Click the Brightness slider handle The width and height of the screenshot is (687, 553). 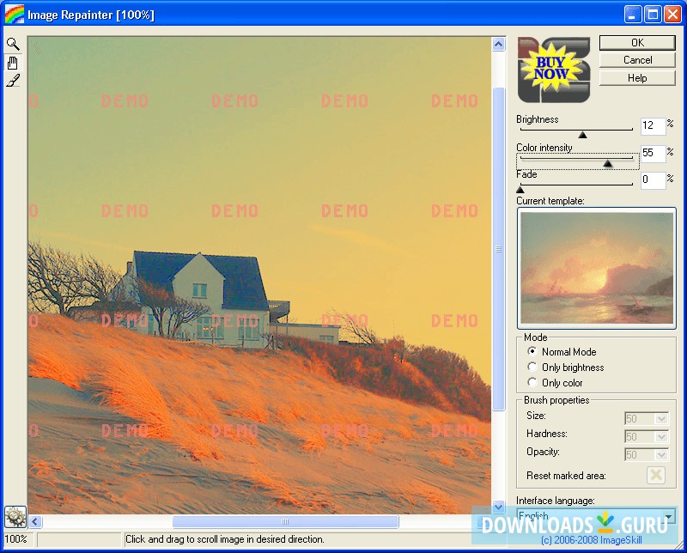tap(582, 135)
